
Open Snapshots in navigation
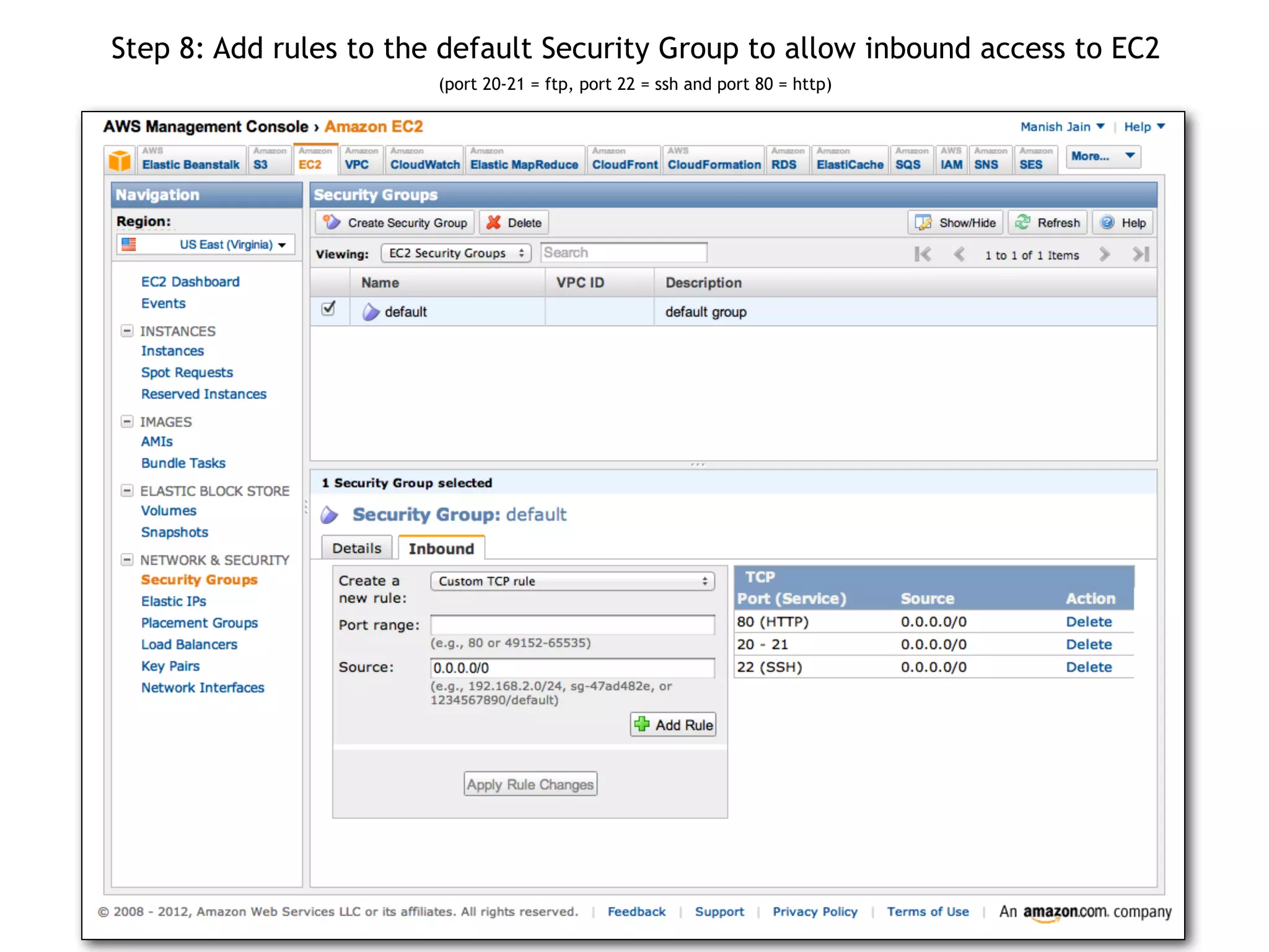(x=175, y=532)
